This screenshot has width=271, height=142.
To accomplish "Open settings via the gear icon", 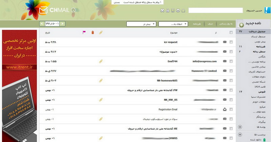I will click(178, 11).
